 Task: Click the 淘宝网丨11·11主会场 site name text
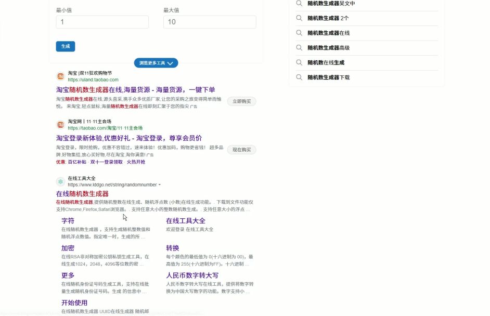[x=89, y=122]
